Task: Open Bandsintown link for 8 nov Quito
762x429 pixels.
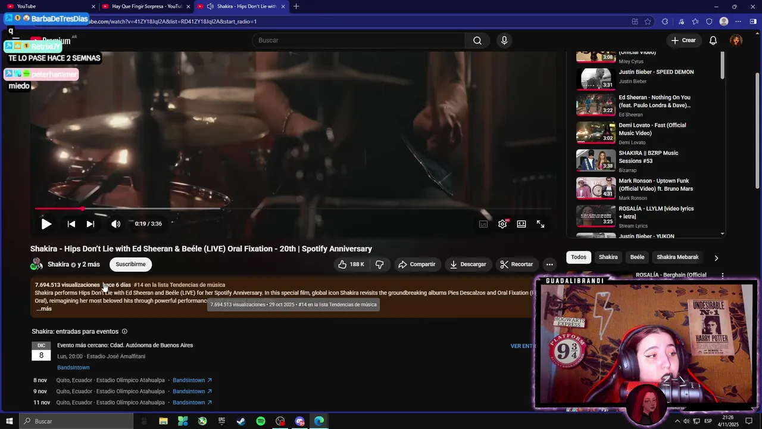Action: (x=192, y=380)
